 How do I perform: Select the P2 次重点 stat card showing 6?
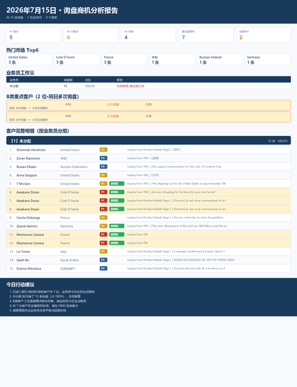pos(91,35)
